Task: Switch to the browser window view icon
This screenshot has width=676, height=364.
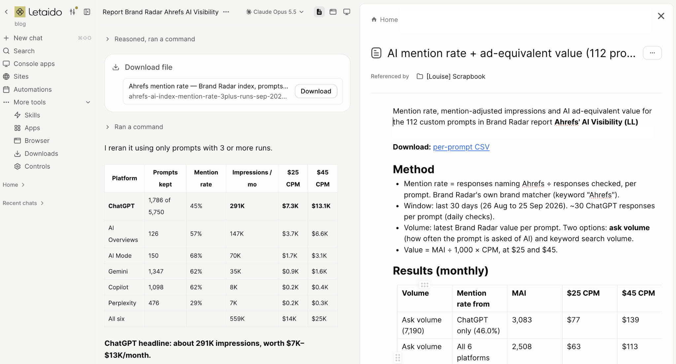Action: click(x=333, y=12)
